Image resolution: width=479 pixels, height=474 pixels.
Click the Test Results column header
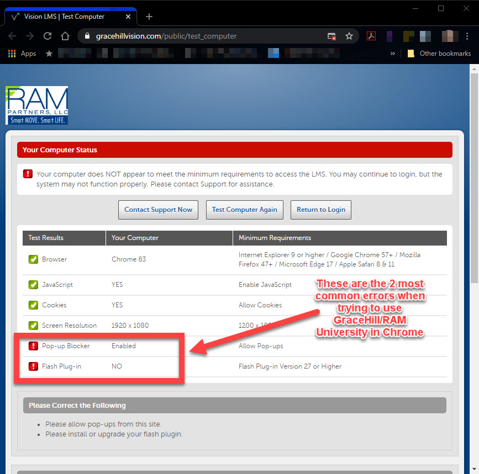click(x=64, y=238)
